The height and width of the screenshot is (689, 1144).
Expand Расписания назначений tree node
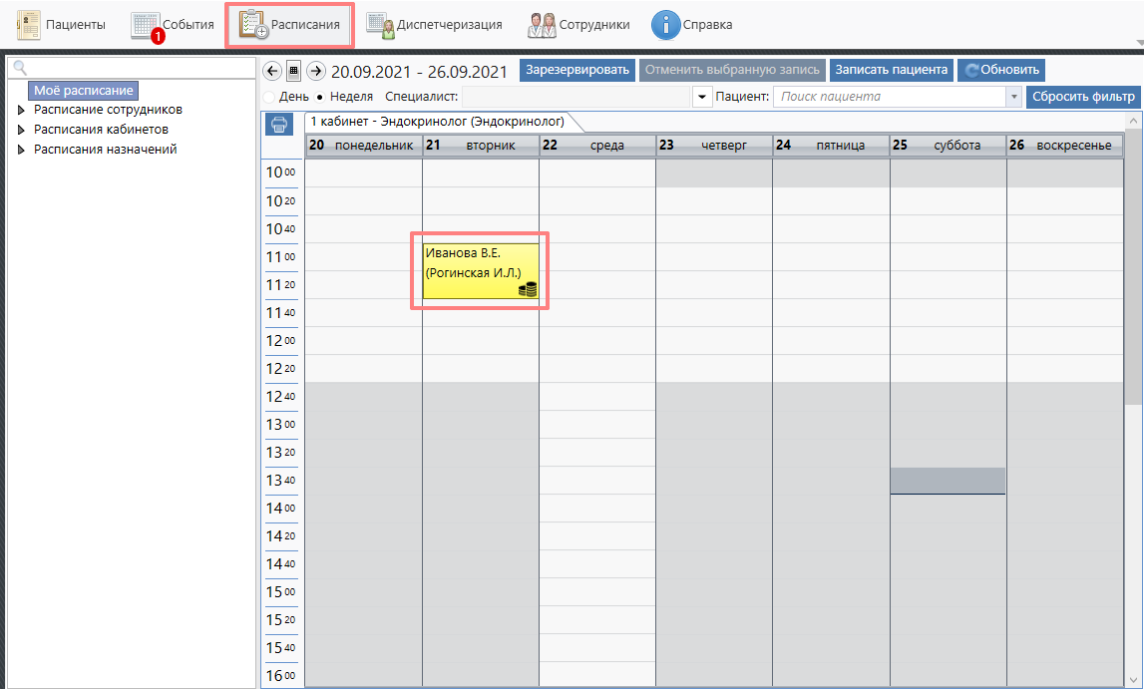coord(22,150)
